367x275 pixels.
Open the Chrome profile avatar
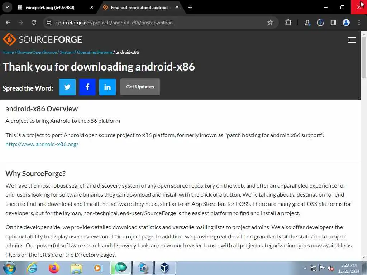point(346,23)
